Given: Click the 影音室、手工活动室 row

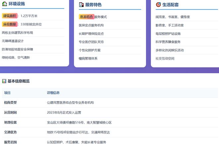Looking at the screenshot, I should 187,25.
